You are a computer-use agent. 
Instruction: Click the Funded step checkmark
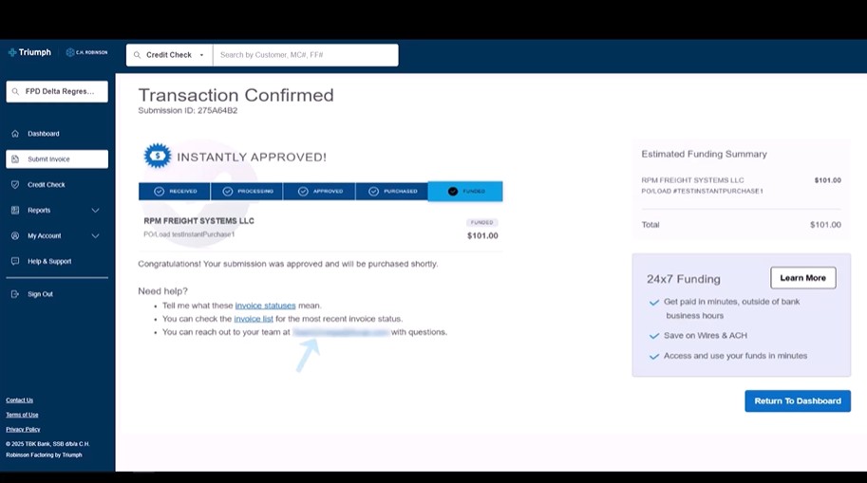(x=453, y=192)
